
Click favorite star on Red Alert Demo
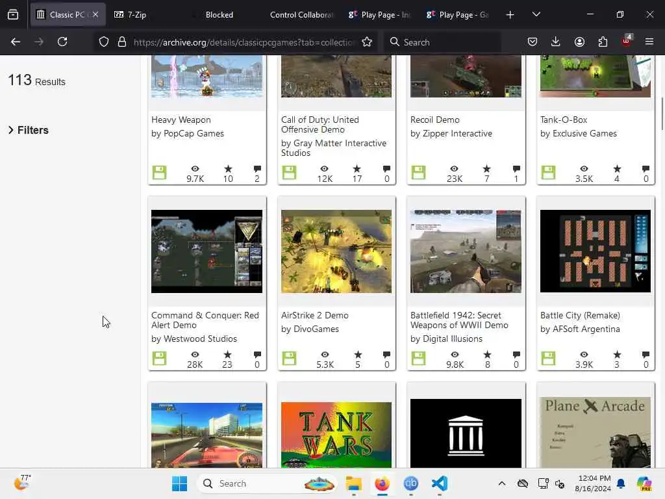click(x=227, y=355)
